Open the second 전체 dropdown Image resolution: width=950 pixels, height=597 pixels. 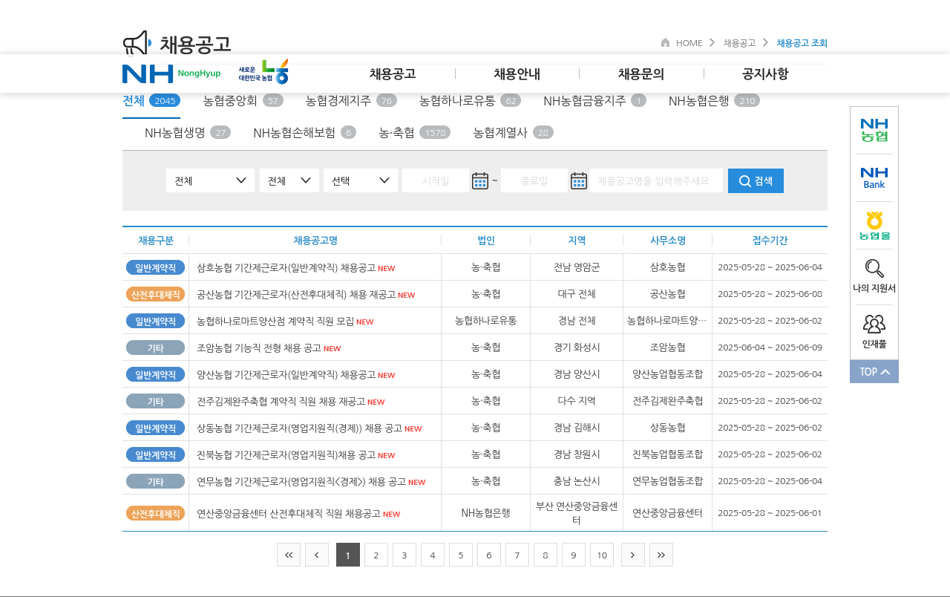289,180
